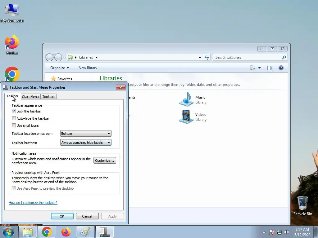
Task: Cancel the Taskbar Properties dialog
Action: pos(87,216)
